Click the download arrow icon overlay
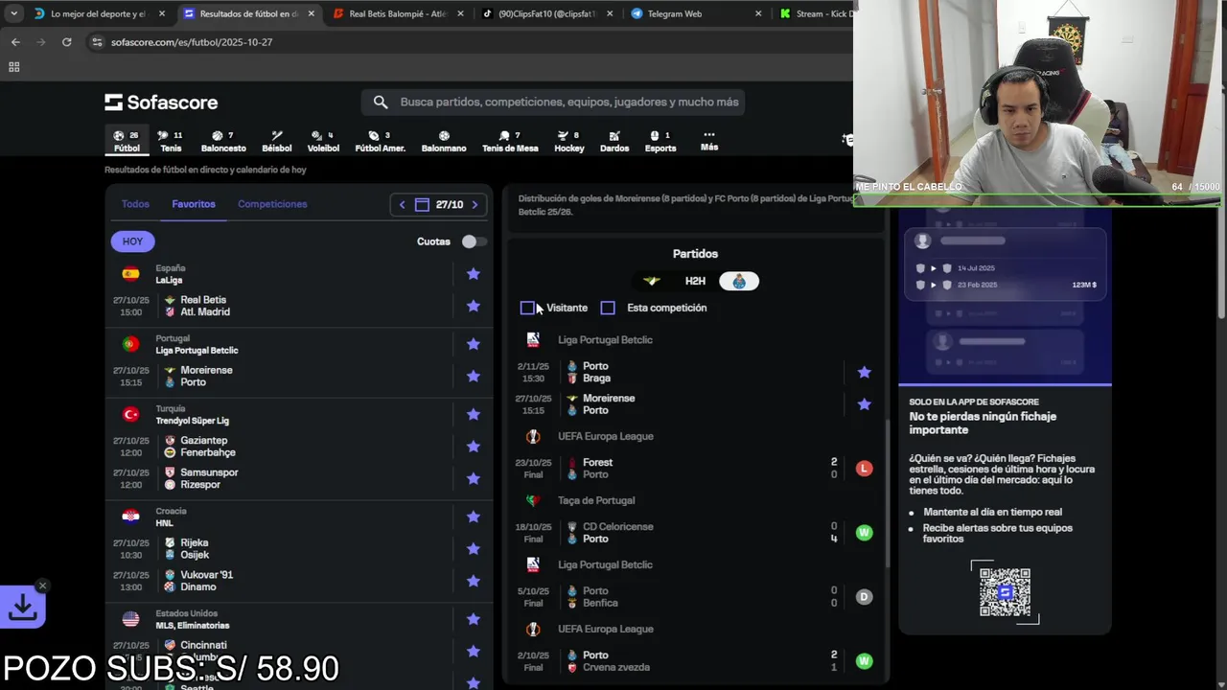This screenshot has width=1227, height=690. tap(23, 606)
